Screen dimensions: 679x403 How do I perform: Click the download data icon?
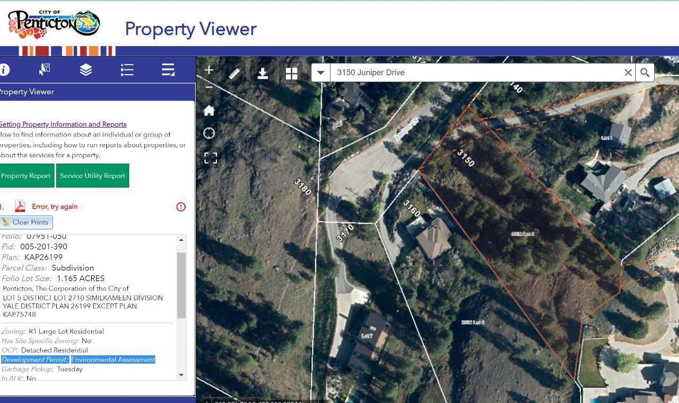[x=263, y=74]
